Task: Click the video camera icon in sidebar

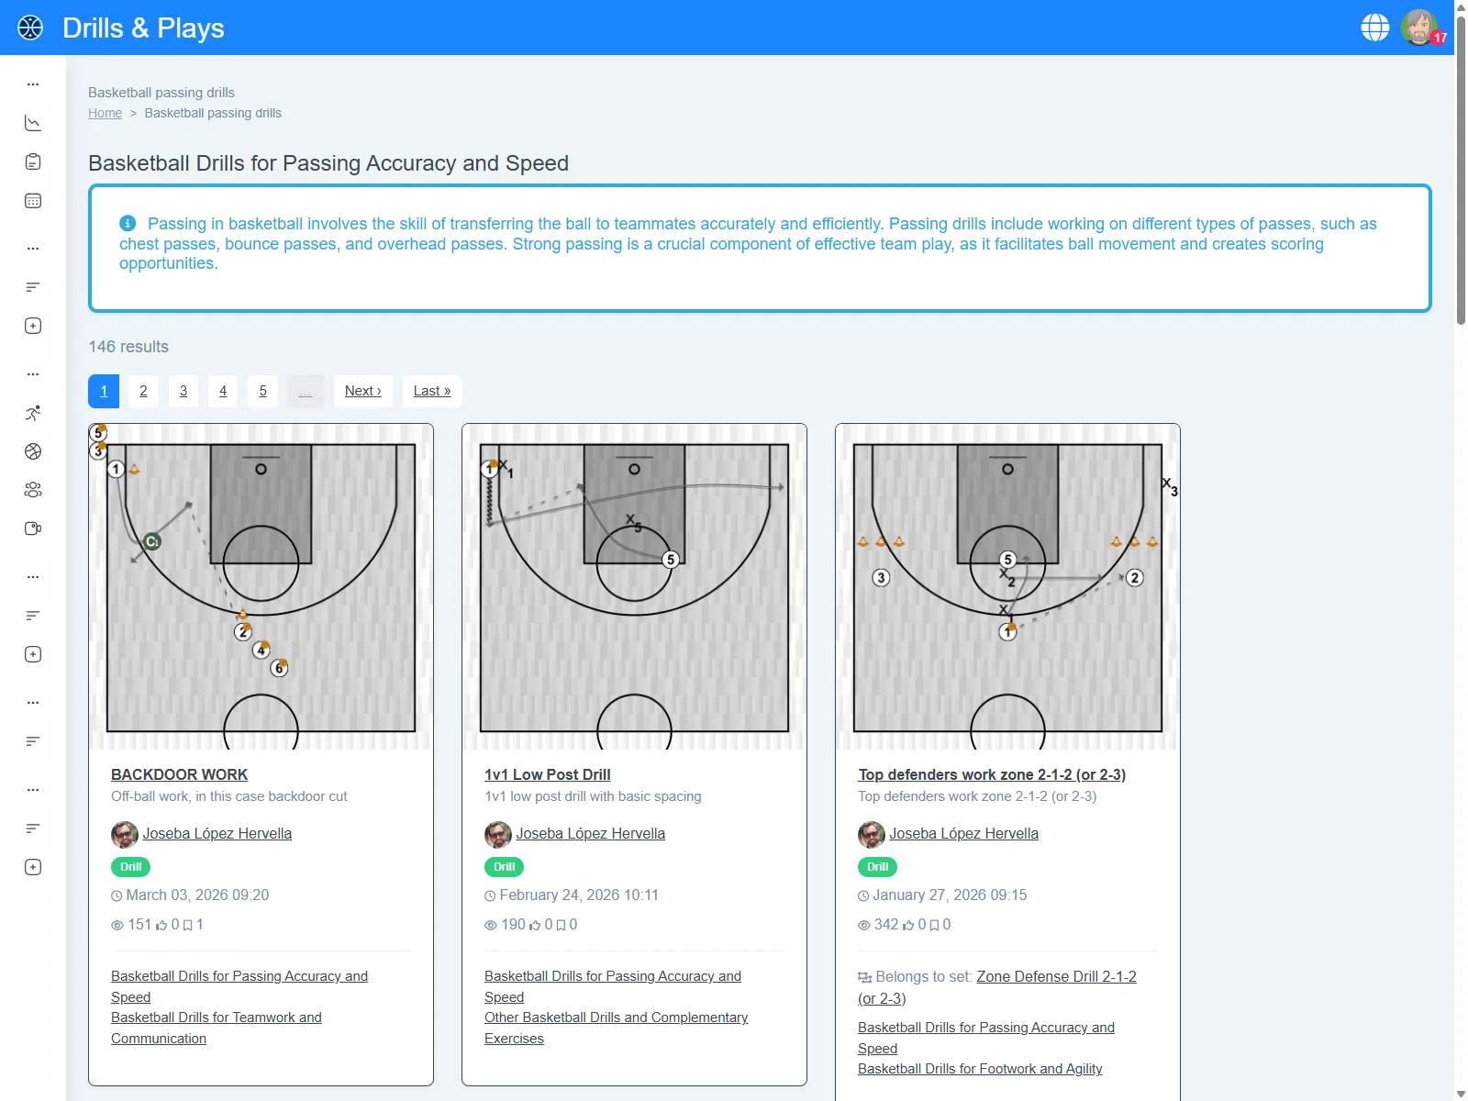Action: 33,528
